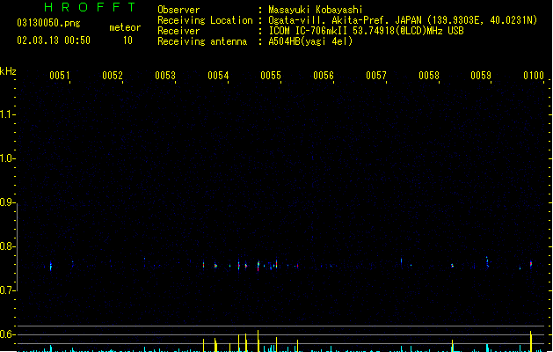The width and height of the screenshot is (553, 352).
Task: Click time marker 0059
Action: pyautogui.click(x=481, y=76)
